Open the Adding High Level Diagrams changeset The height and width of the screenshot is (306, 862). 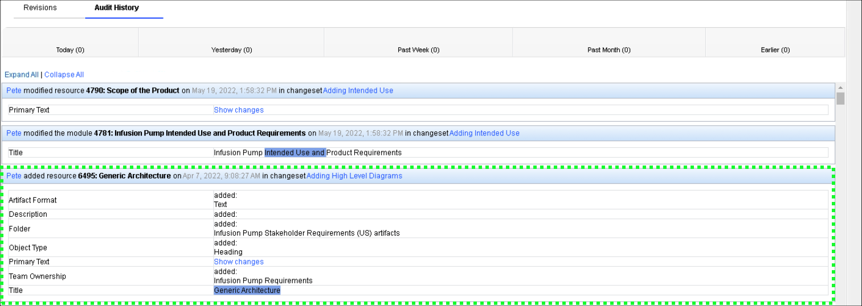354,176
